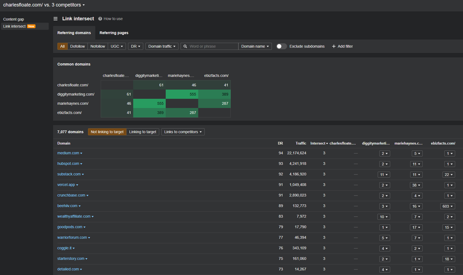Open the DR filter dropdown
The width and height of the screenshot is (463, 275).
pyautogui.click(x=135, y=46)
